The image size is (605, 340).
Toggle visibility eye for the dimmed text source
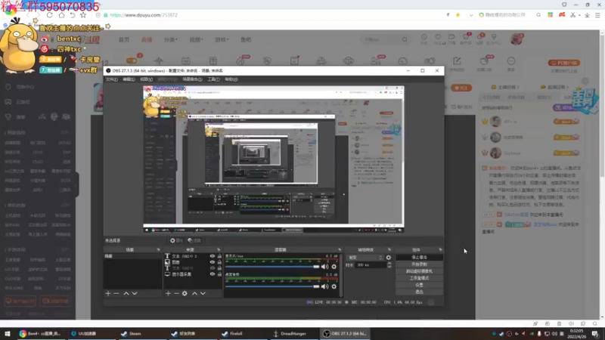point(213,268)
